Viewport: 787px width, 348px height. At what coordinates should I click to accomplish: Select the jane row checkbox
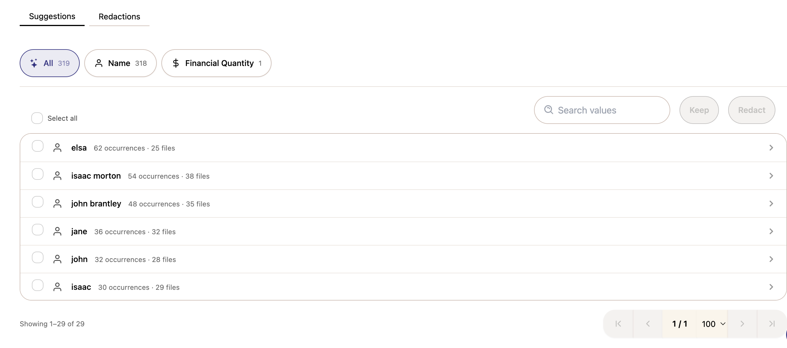click(x=38, y=230)
